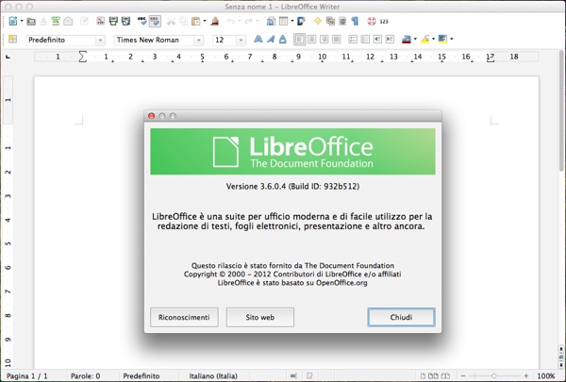Click the Data Sources icon
This screenshot has width=566, height=382.
click(342, 22)
